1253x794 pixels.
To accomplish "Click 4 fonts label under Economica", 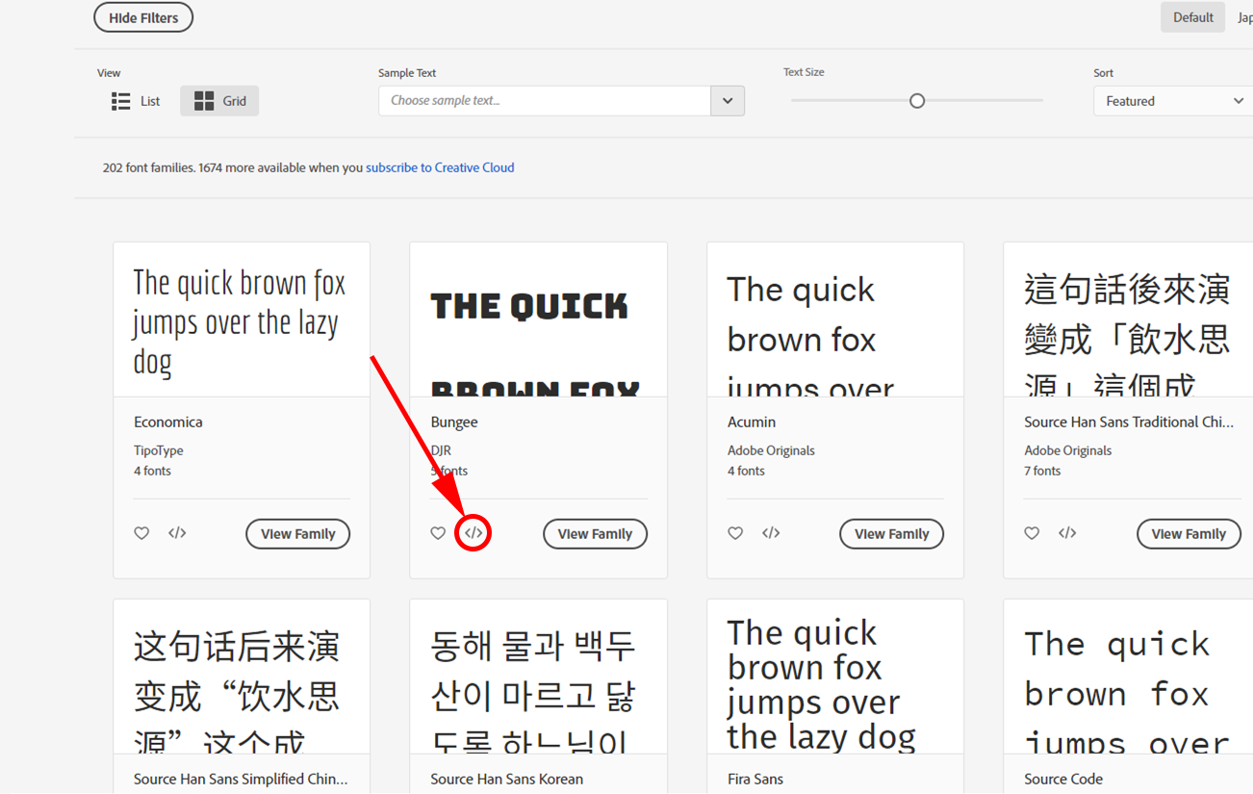I will point(152,472).
